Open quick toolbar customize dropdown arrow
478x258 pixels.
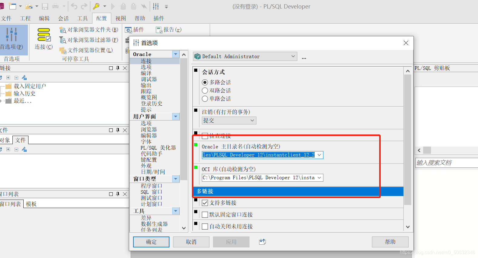(166, 6)
